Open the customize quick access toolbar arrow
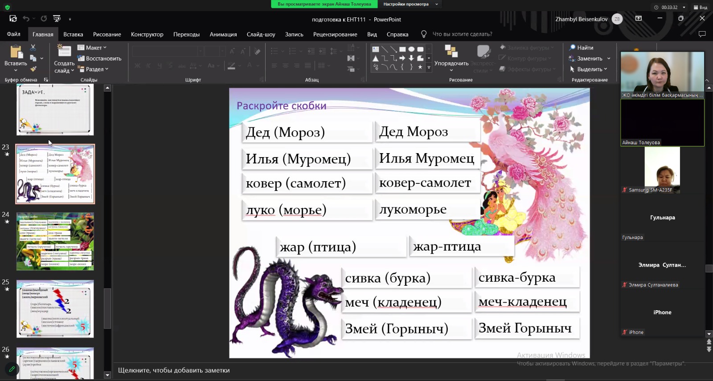 pos(70,19)
